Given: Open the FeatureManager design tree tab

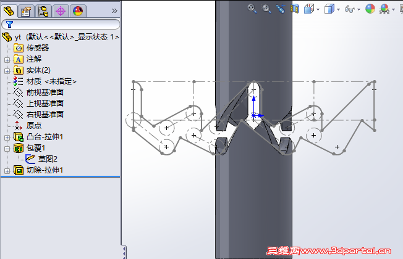Looking at the screenshot, I should [9, 11].
